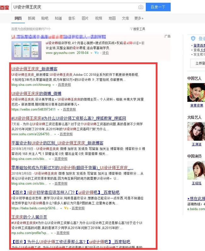Open 百度快照 for the mp.sohu.com result
This screenshot has height=251, width=205.
pyautogui.click(x=63, y=233)
